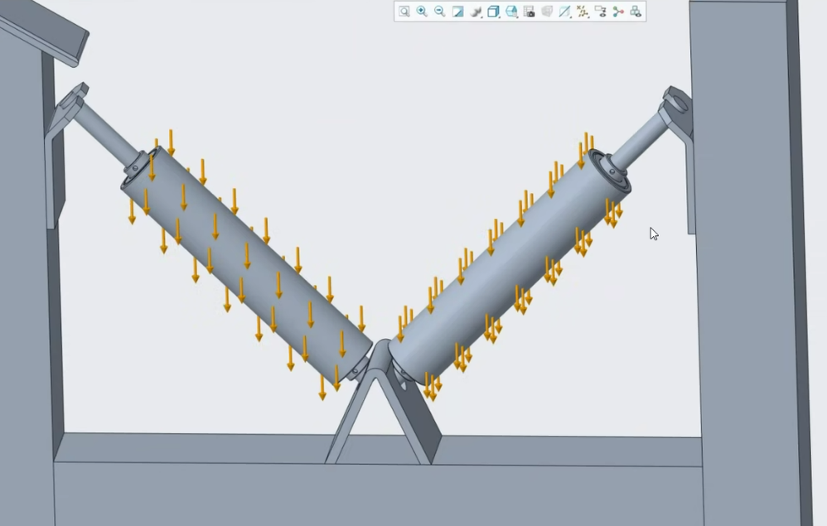
Task: Click the Zoom In magnifier icon
Action: (422, 12)
